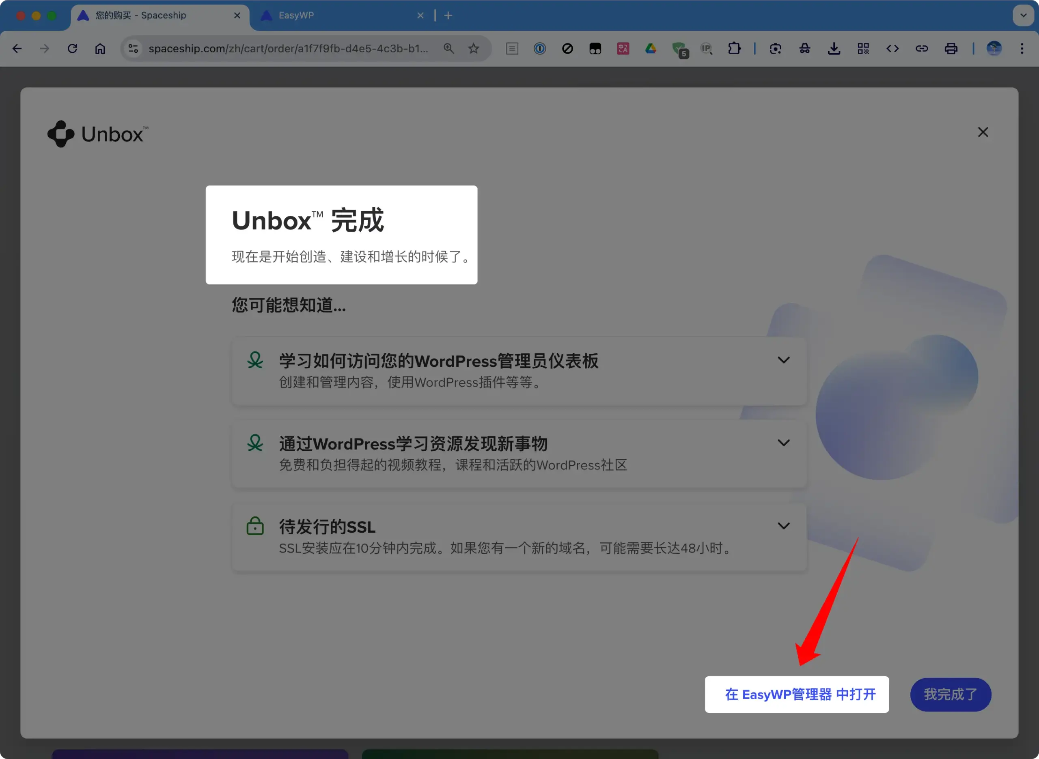Click the 我完成了 button

(x=951, y=694)
